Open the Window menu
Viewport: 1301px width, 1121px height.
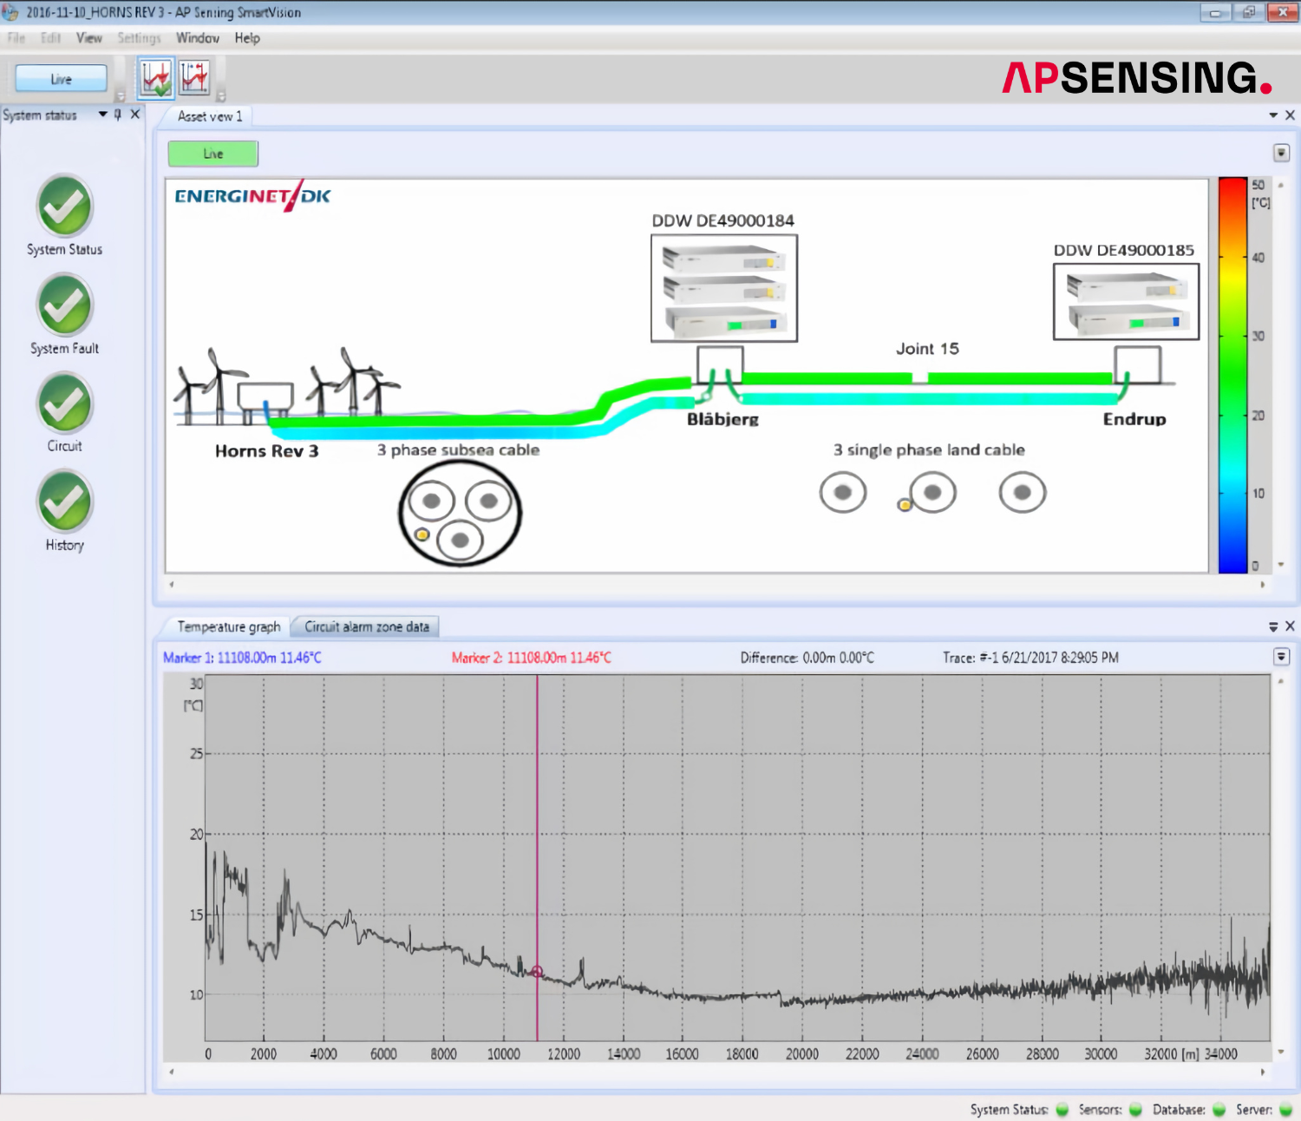point(197,38)
